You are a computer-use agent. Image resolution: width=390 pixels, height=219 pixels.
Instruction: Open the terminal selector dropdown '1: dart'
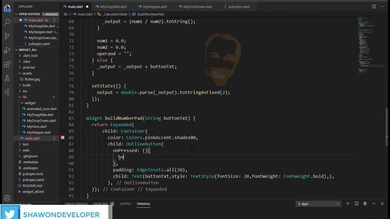[318, 204]
